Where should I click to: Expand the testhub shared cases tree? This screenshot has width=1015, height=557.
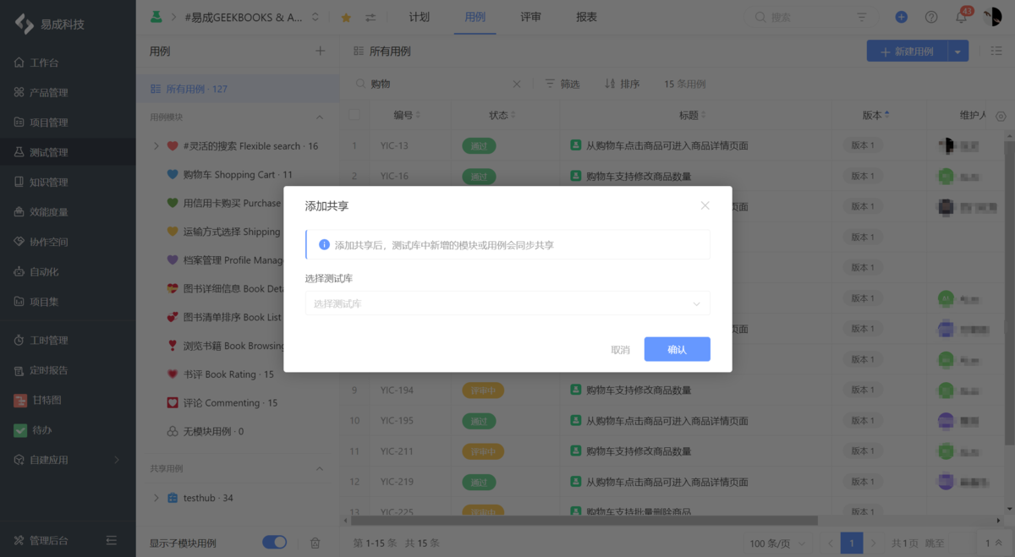tap(156, 498)
